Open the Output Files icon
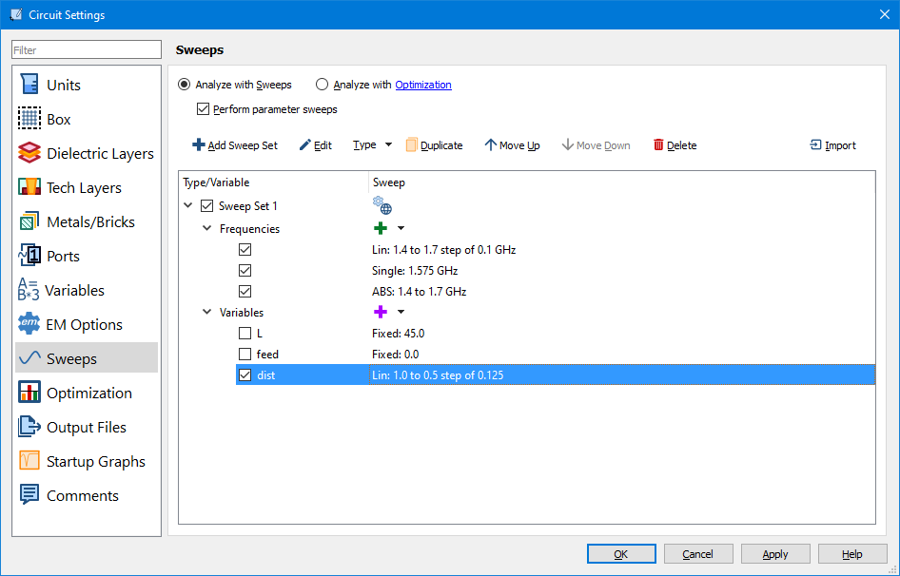 (29, 427)
